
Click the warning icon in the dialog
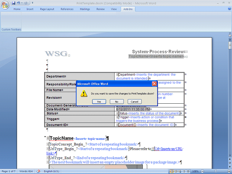(x=84, y=94)
